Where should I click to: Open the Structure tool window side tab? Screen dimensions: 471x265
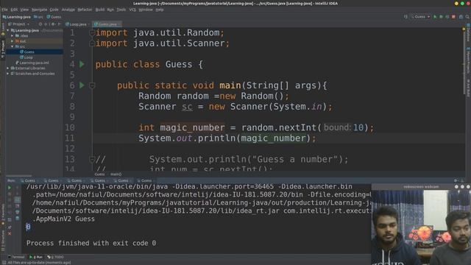(x=3, y=241)
